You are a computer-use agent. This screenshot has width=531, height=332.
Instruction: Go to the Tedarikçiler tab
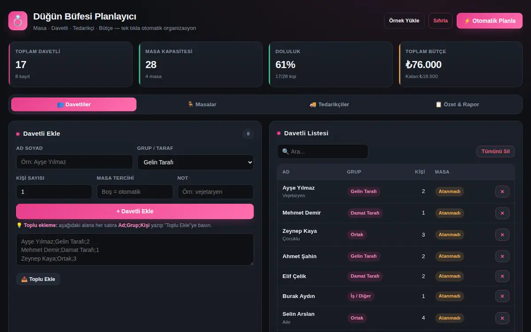coord(329,104)
